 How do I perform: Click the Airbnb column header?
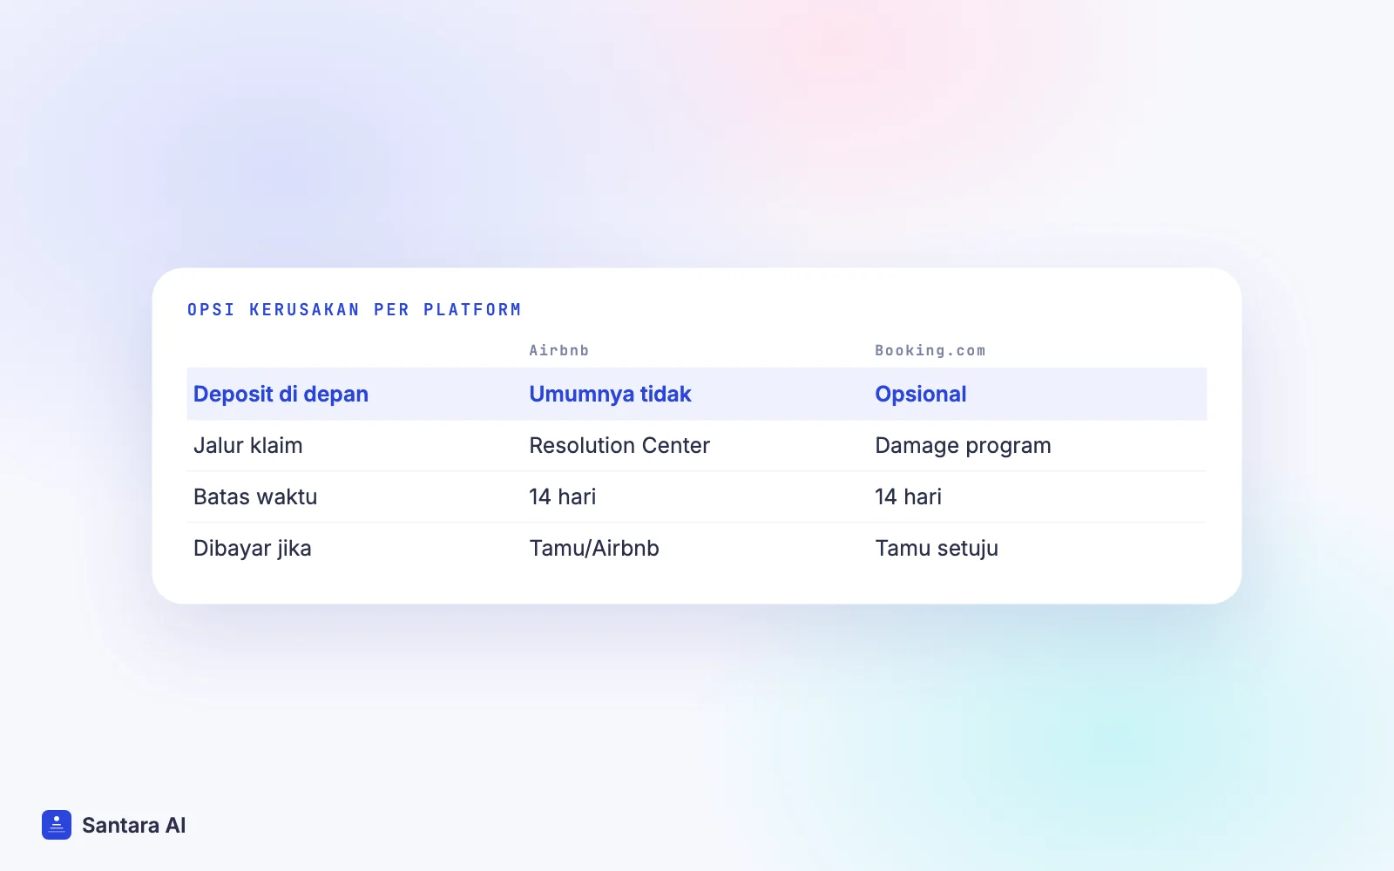[x=559, y=350]
